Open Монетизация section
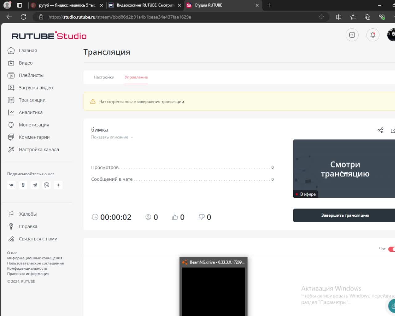This screenshot has height=316, width=395. point(28,125)
